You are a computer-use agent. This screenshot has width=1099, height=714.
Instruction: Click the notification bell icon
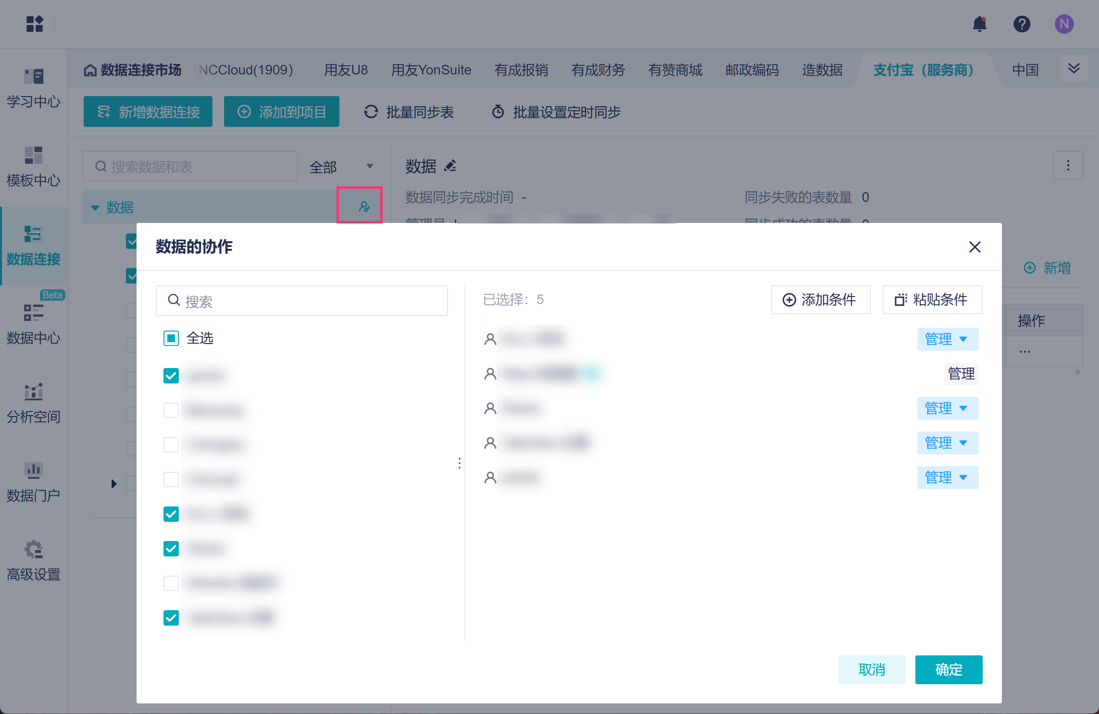(x=979, y=24)
